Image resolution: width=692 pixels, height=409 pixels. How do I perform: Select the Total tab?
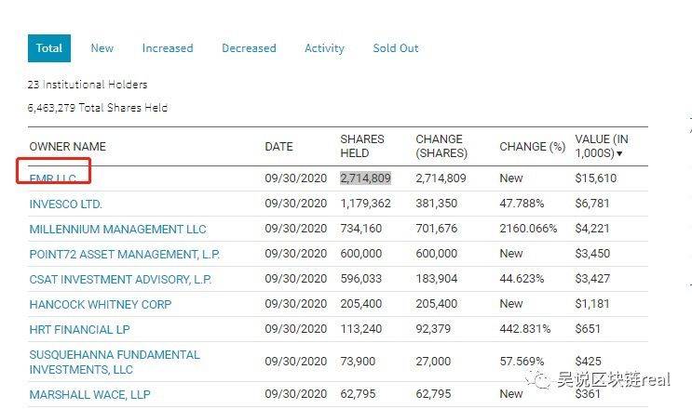[49, 48]
